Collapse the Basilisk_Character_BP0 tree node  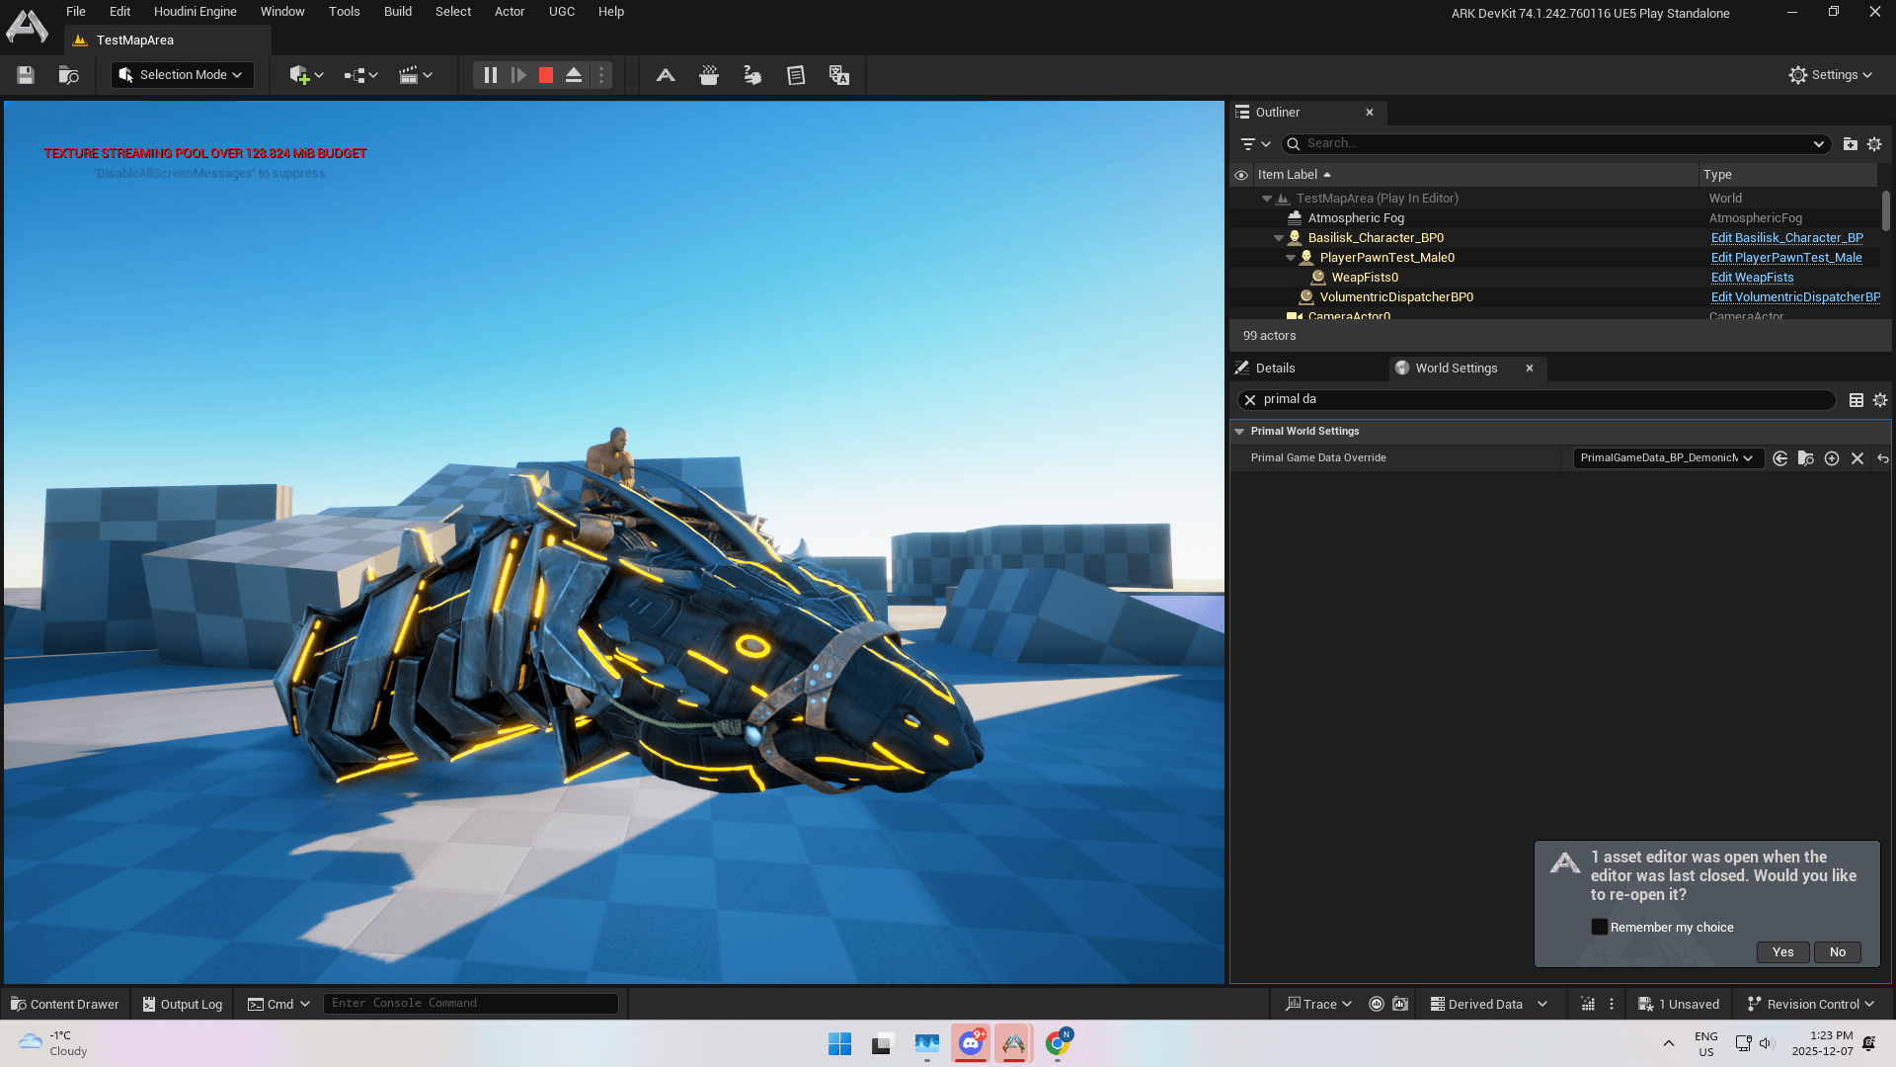pyautogui.click(x=1279, y=238)
